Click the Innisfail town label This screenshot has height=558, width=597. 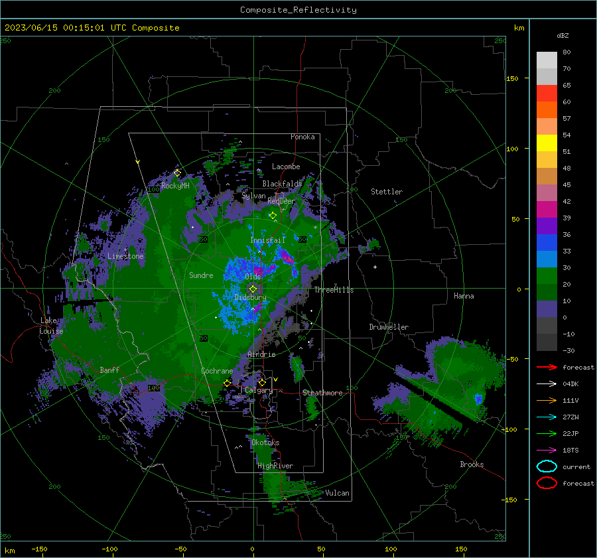[268, 240]
